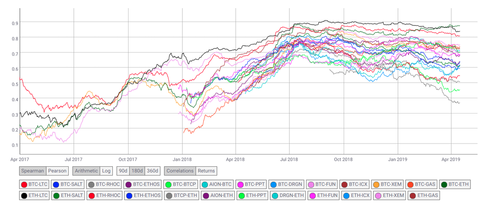Toggle the ETH-ETHOS legend entry

143,195
